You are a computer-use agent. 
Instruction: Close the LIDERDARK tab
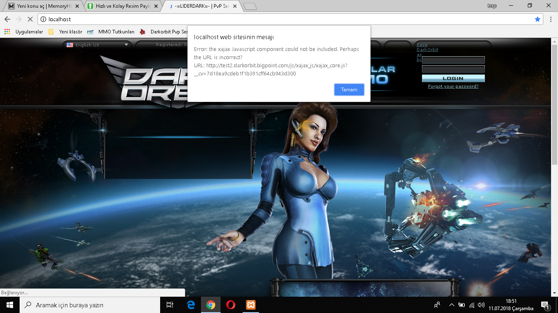point(234,6)
